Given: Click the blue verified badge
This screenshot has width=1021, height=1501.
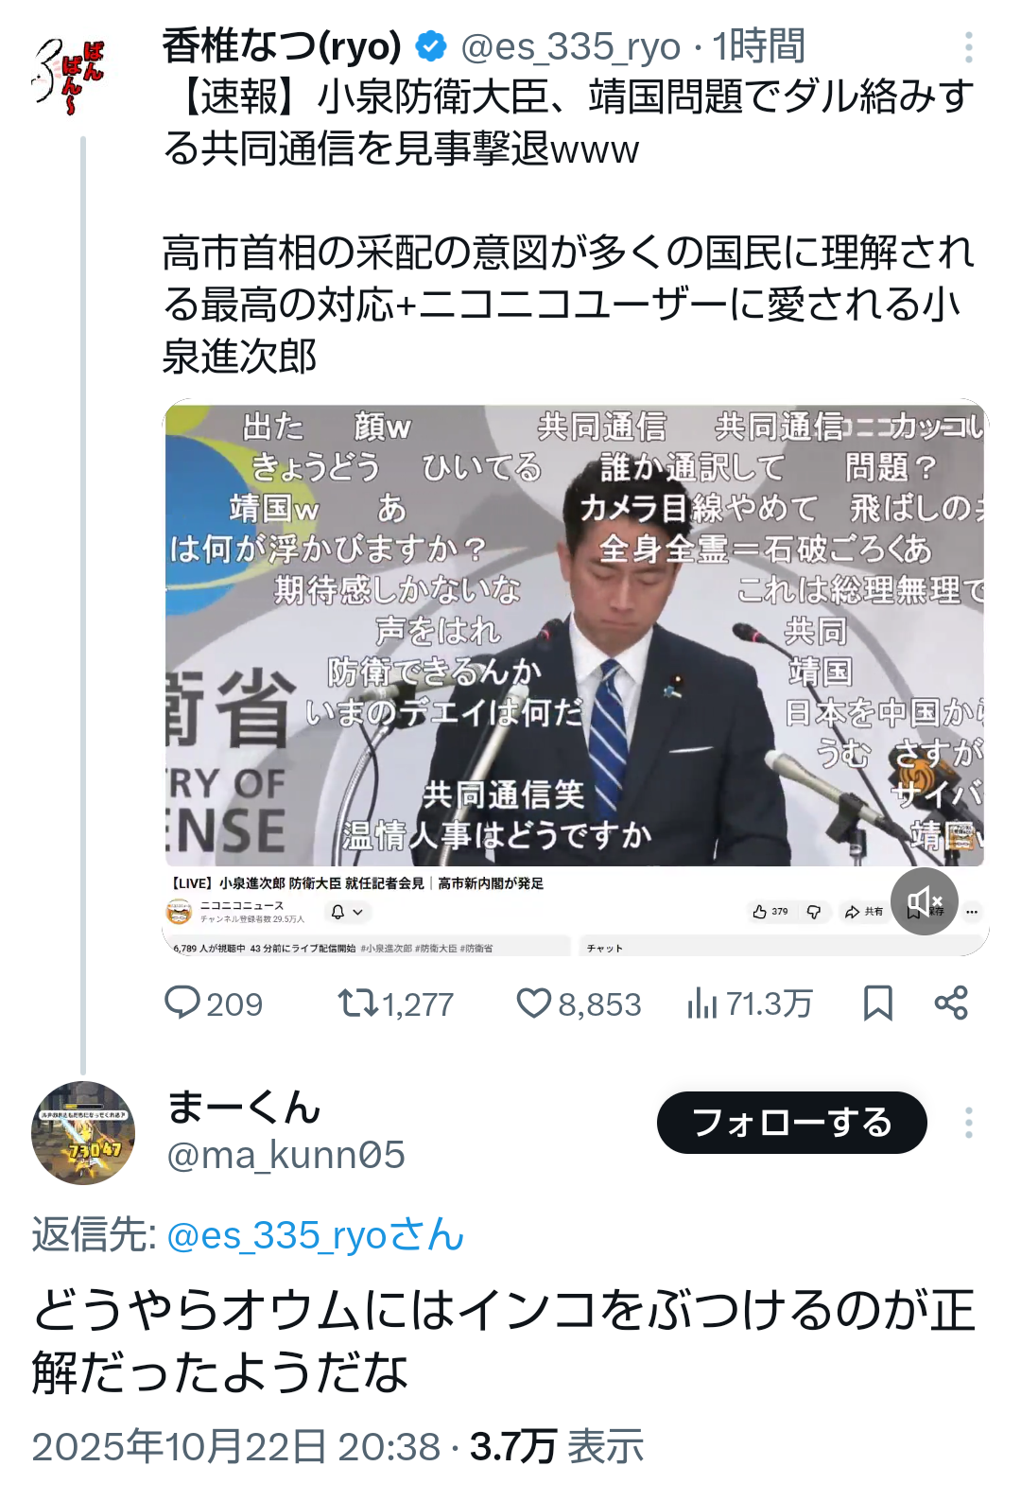Looking at the screenshot, I should [x=432, y=45].
